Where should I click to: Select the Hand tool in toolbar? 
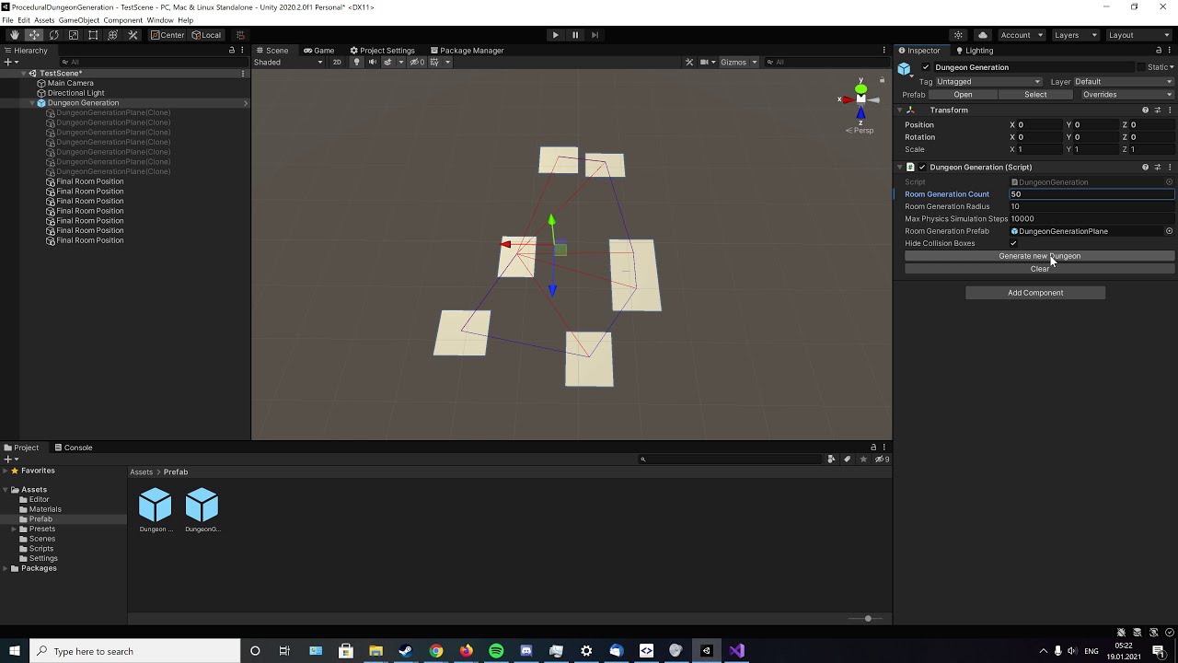(x=14, y=35)
